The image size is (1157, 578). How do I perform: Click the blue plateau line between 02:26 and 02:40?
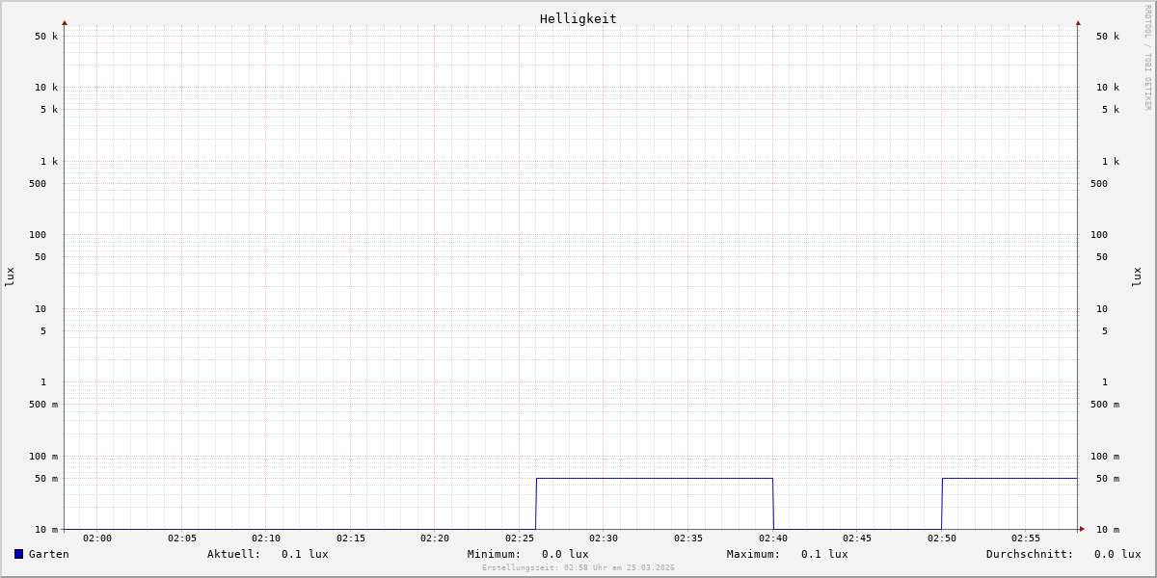click(655, 478)
